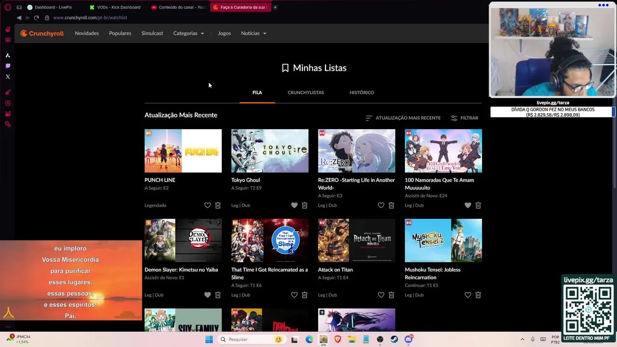Switch to the Histórico tab

tap(362, 93)
